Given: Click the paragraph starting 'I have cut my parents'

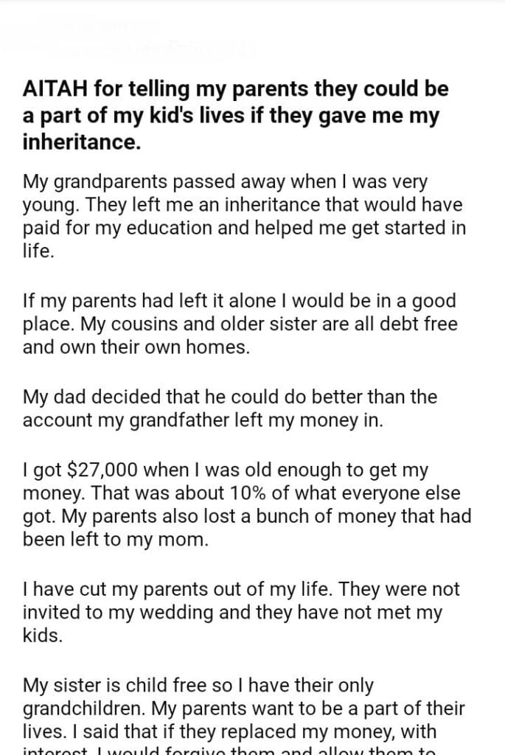Looking at the screenshot, I should click(x=241, y=611).
